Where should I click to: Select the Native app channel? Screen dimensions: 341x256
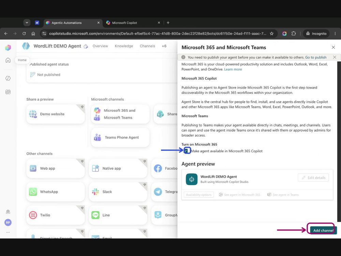click(x=118, y=169)
